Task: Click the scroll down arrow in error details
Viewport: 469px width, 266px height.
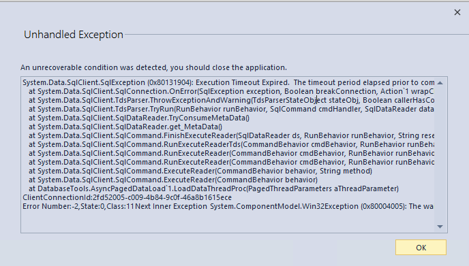Action: tap(440, 227)
